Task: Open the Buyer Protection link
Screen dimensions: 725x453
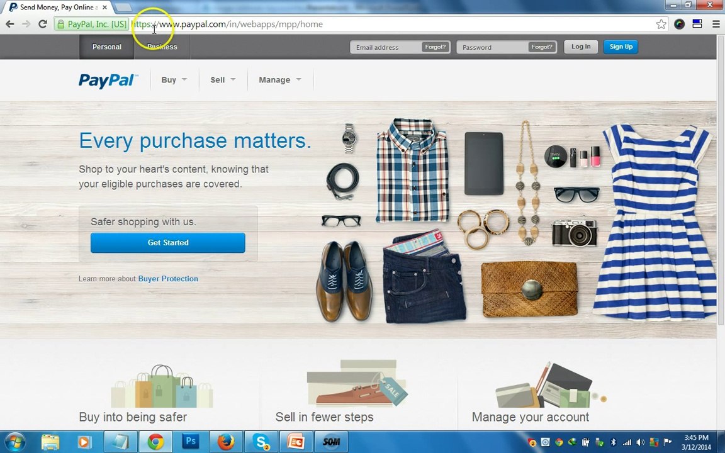Action: pyautogui.click(x=168, y=279)
